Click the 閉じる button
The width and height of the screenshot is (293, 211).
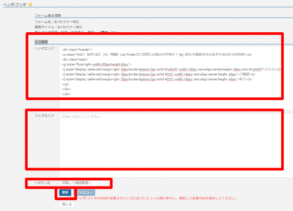click(66, 204)
